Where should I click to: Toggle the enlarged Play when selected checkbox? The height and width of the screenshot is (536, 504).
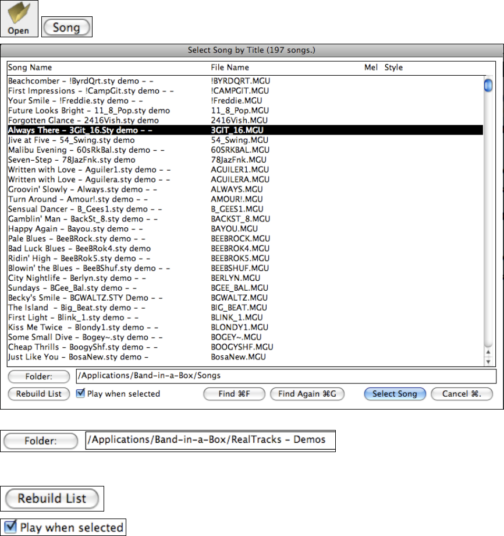click(x=10, y=527)
